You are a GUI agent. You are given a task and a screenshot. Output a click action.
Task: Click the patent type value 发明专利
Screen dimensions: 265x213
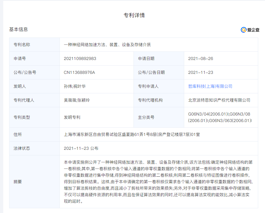72,117
